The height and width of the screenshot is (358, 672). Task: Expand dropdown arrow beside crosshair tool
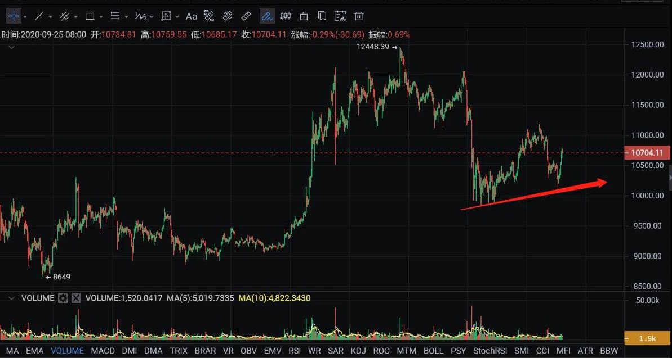[x=25, y=16]
